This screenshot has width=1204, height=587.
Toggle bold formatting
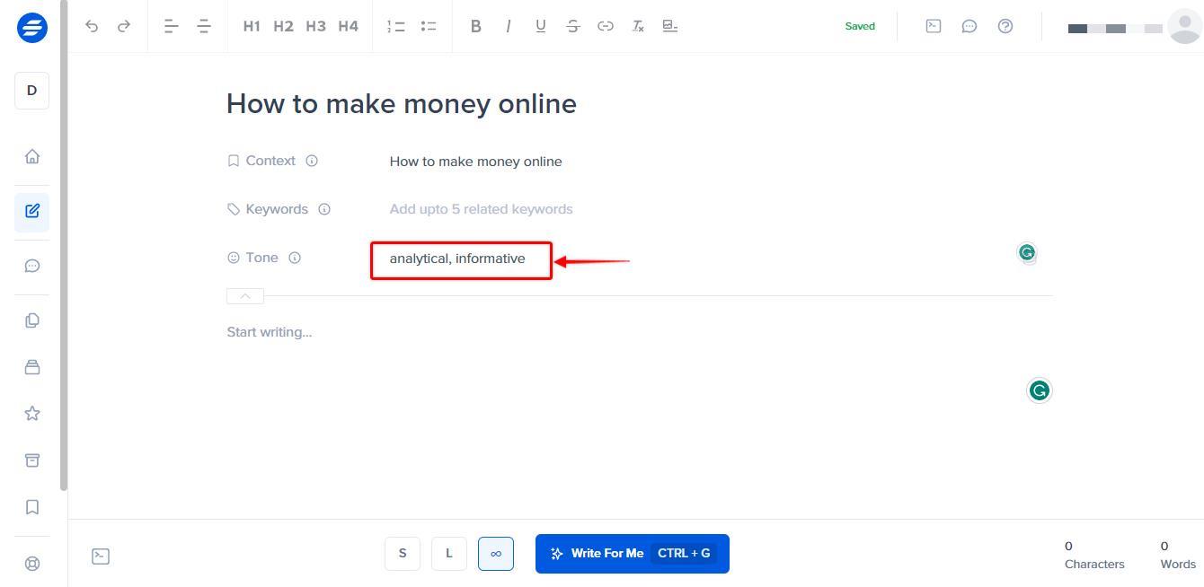tap(476, 26)
